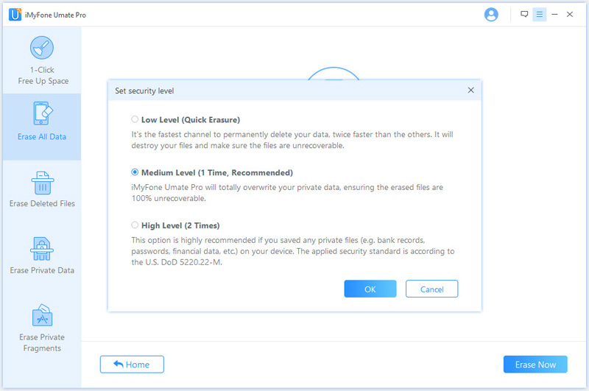Click the Low Level (Quick Erasure) label
The height and width of the screenshot is (391, 589).
pos(191,120)
